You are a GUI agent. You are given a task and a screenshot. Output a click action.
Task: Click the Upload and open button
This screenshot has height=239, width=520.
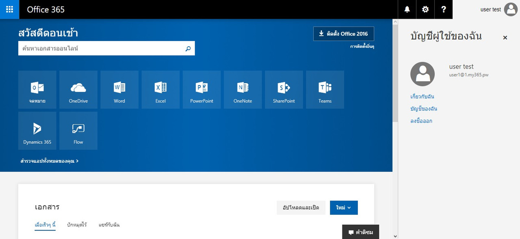click(301, 207)
